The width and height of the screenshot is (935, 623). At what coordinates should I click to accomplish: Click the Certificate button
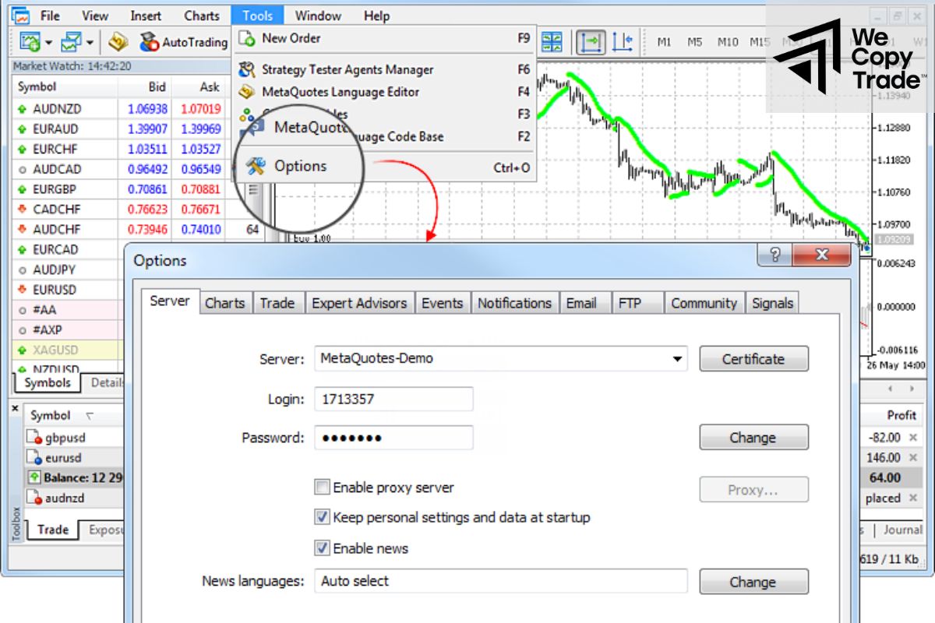pyautogui.click(x=753, y=359)
